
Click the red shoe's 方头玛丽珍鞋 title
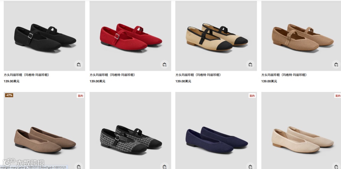(x=113, y=75)
